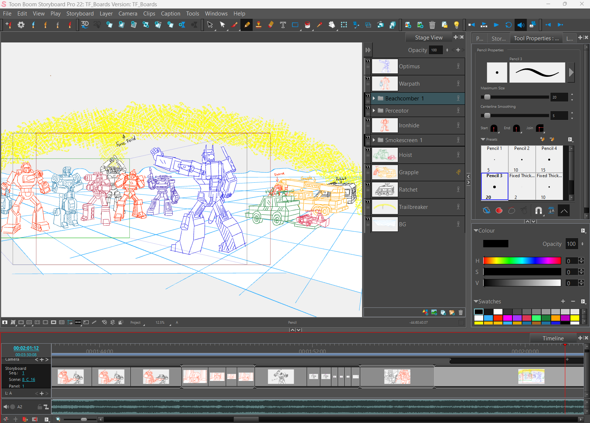Image resolution: width=590 pixels, height=423 pixels.
Task: Click the blue Play button
Action: click(x=496, y=25)
